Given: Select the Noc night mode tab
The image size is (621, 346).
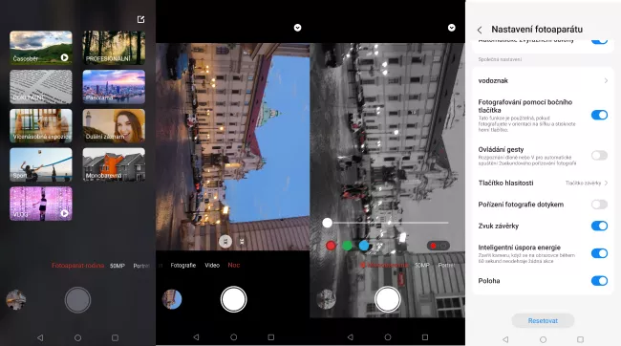Looking at the screenshot, I should tap(234, 265).
